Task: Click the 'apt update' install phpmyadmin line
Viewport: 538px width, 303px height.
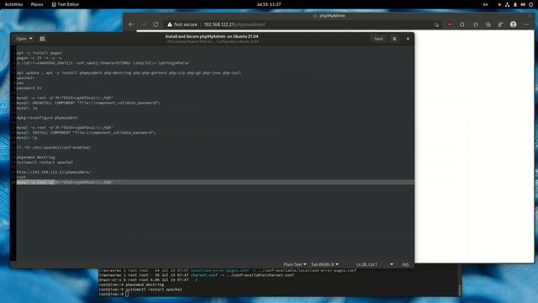Action: (129, 73)
